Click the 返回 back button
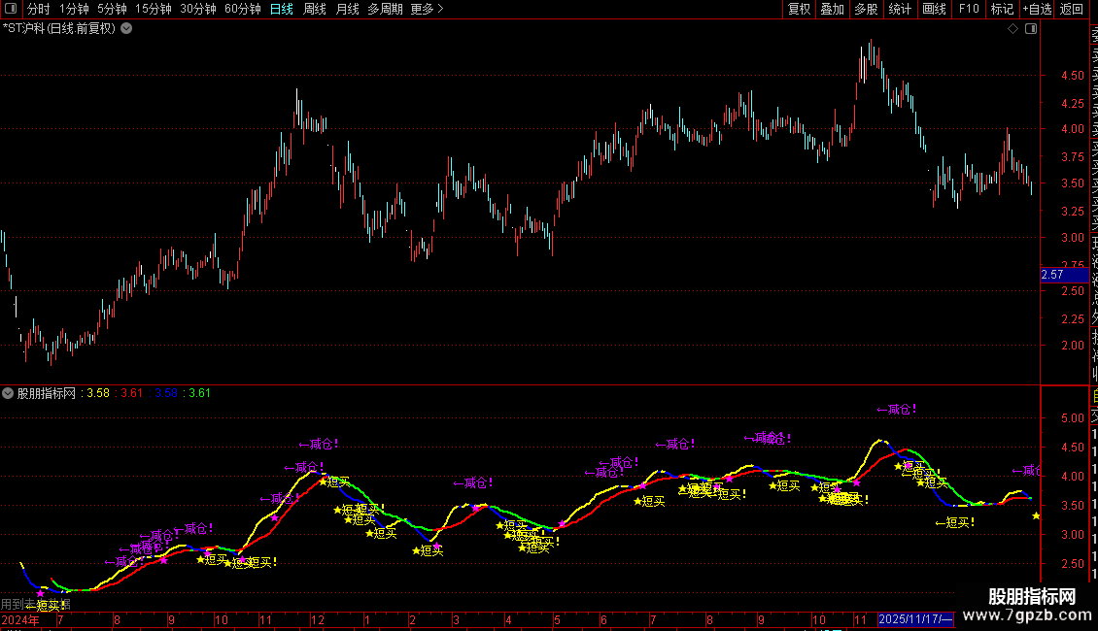 tap(1072, 9)
